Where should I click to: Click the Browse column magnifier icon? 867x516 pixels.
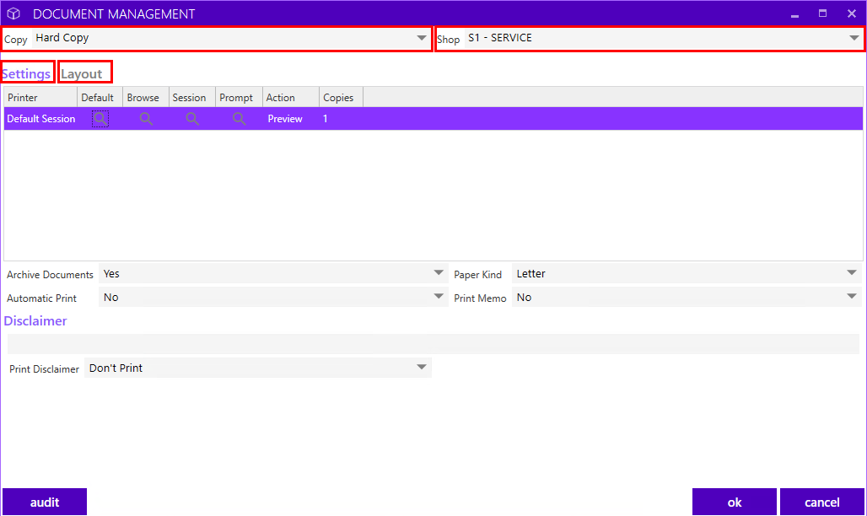coord(146,118)
